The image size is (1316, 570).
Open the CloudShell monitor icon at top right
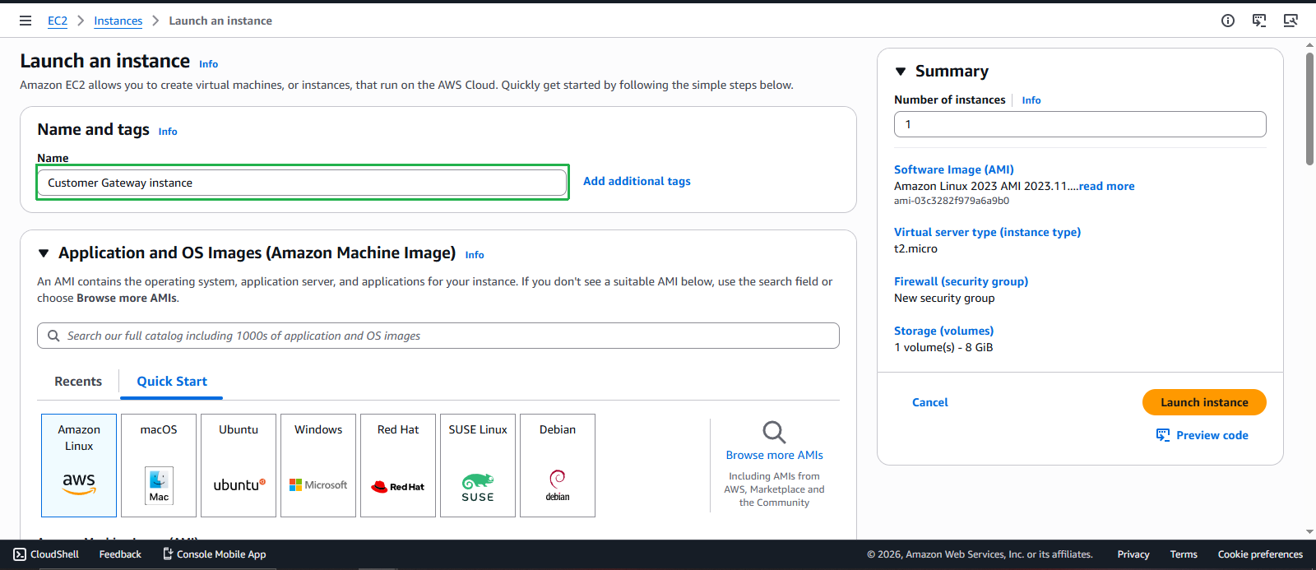(1291, 21)
